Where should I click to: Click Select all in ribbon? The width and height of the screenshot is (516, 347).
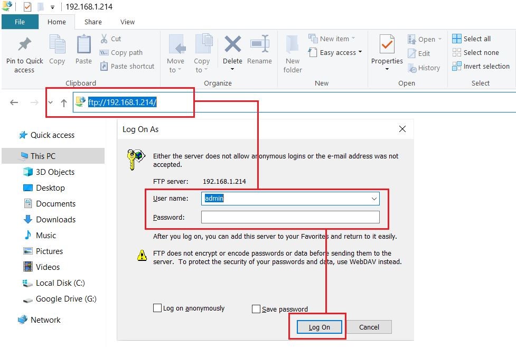471,39
